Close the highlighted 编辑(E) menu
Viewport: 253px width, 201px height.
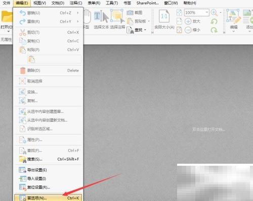point(22,3)
